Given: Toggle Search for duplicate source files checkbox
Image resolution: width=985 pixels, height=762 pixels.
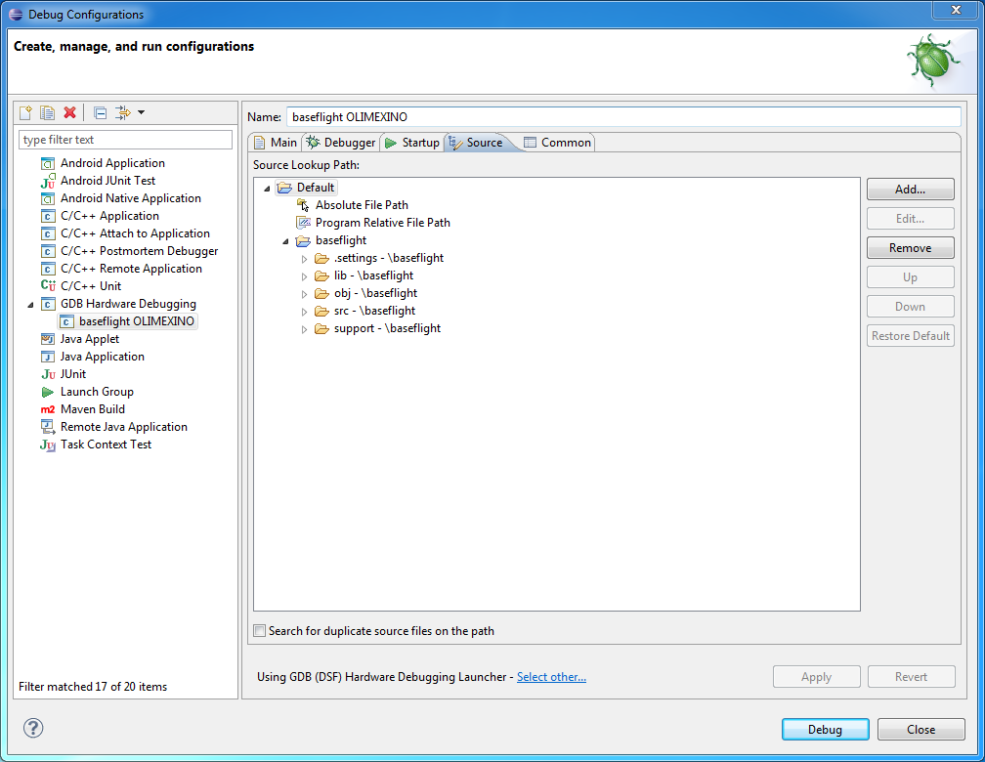Looking at the screenshot, I should click(x=260, y=631).
